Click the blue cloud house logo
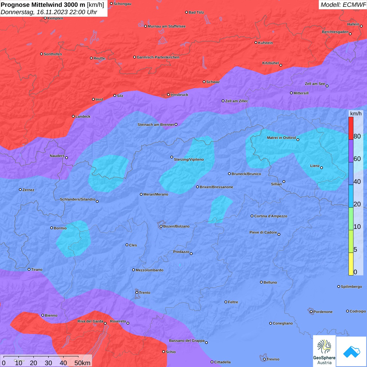 tap(351, 352)
